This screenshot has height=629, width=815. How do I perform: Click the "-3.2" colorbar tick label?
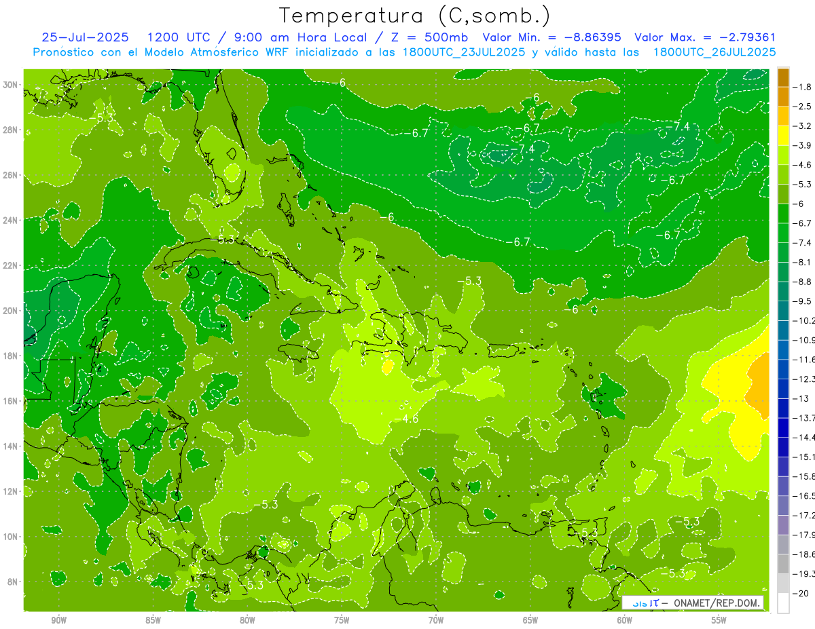[x=803, y=126]
